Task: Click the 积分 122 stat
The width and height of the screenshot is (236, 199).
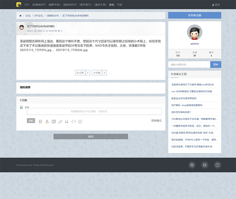Action: (x=178, y=54)
